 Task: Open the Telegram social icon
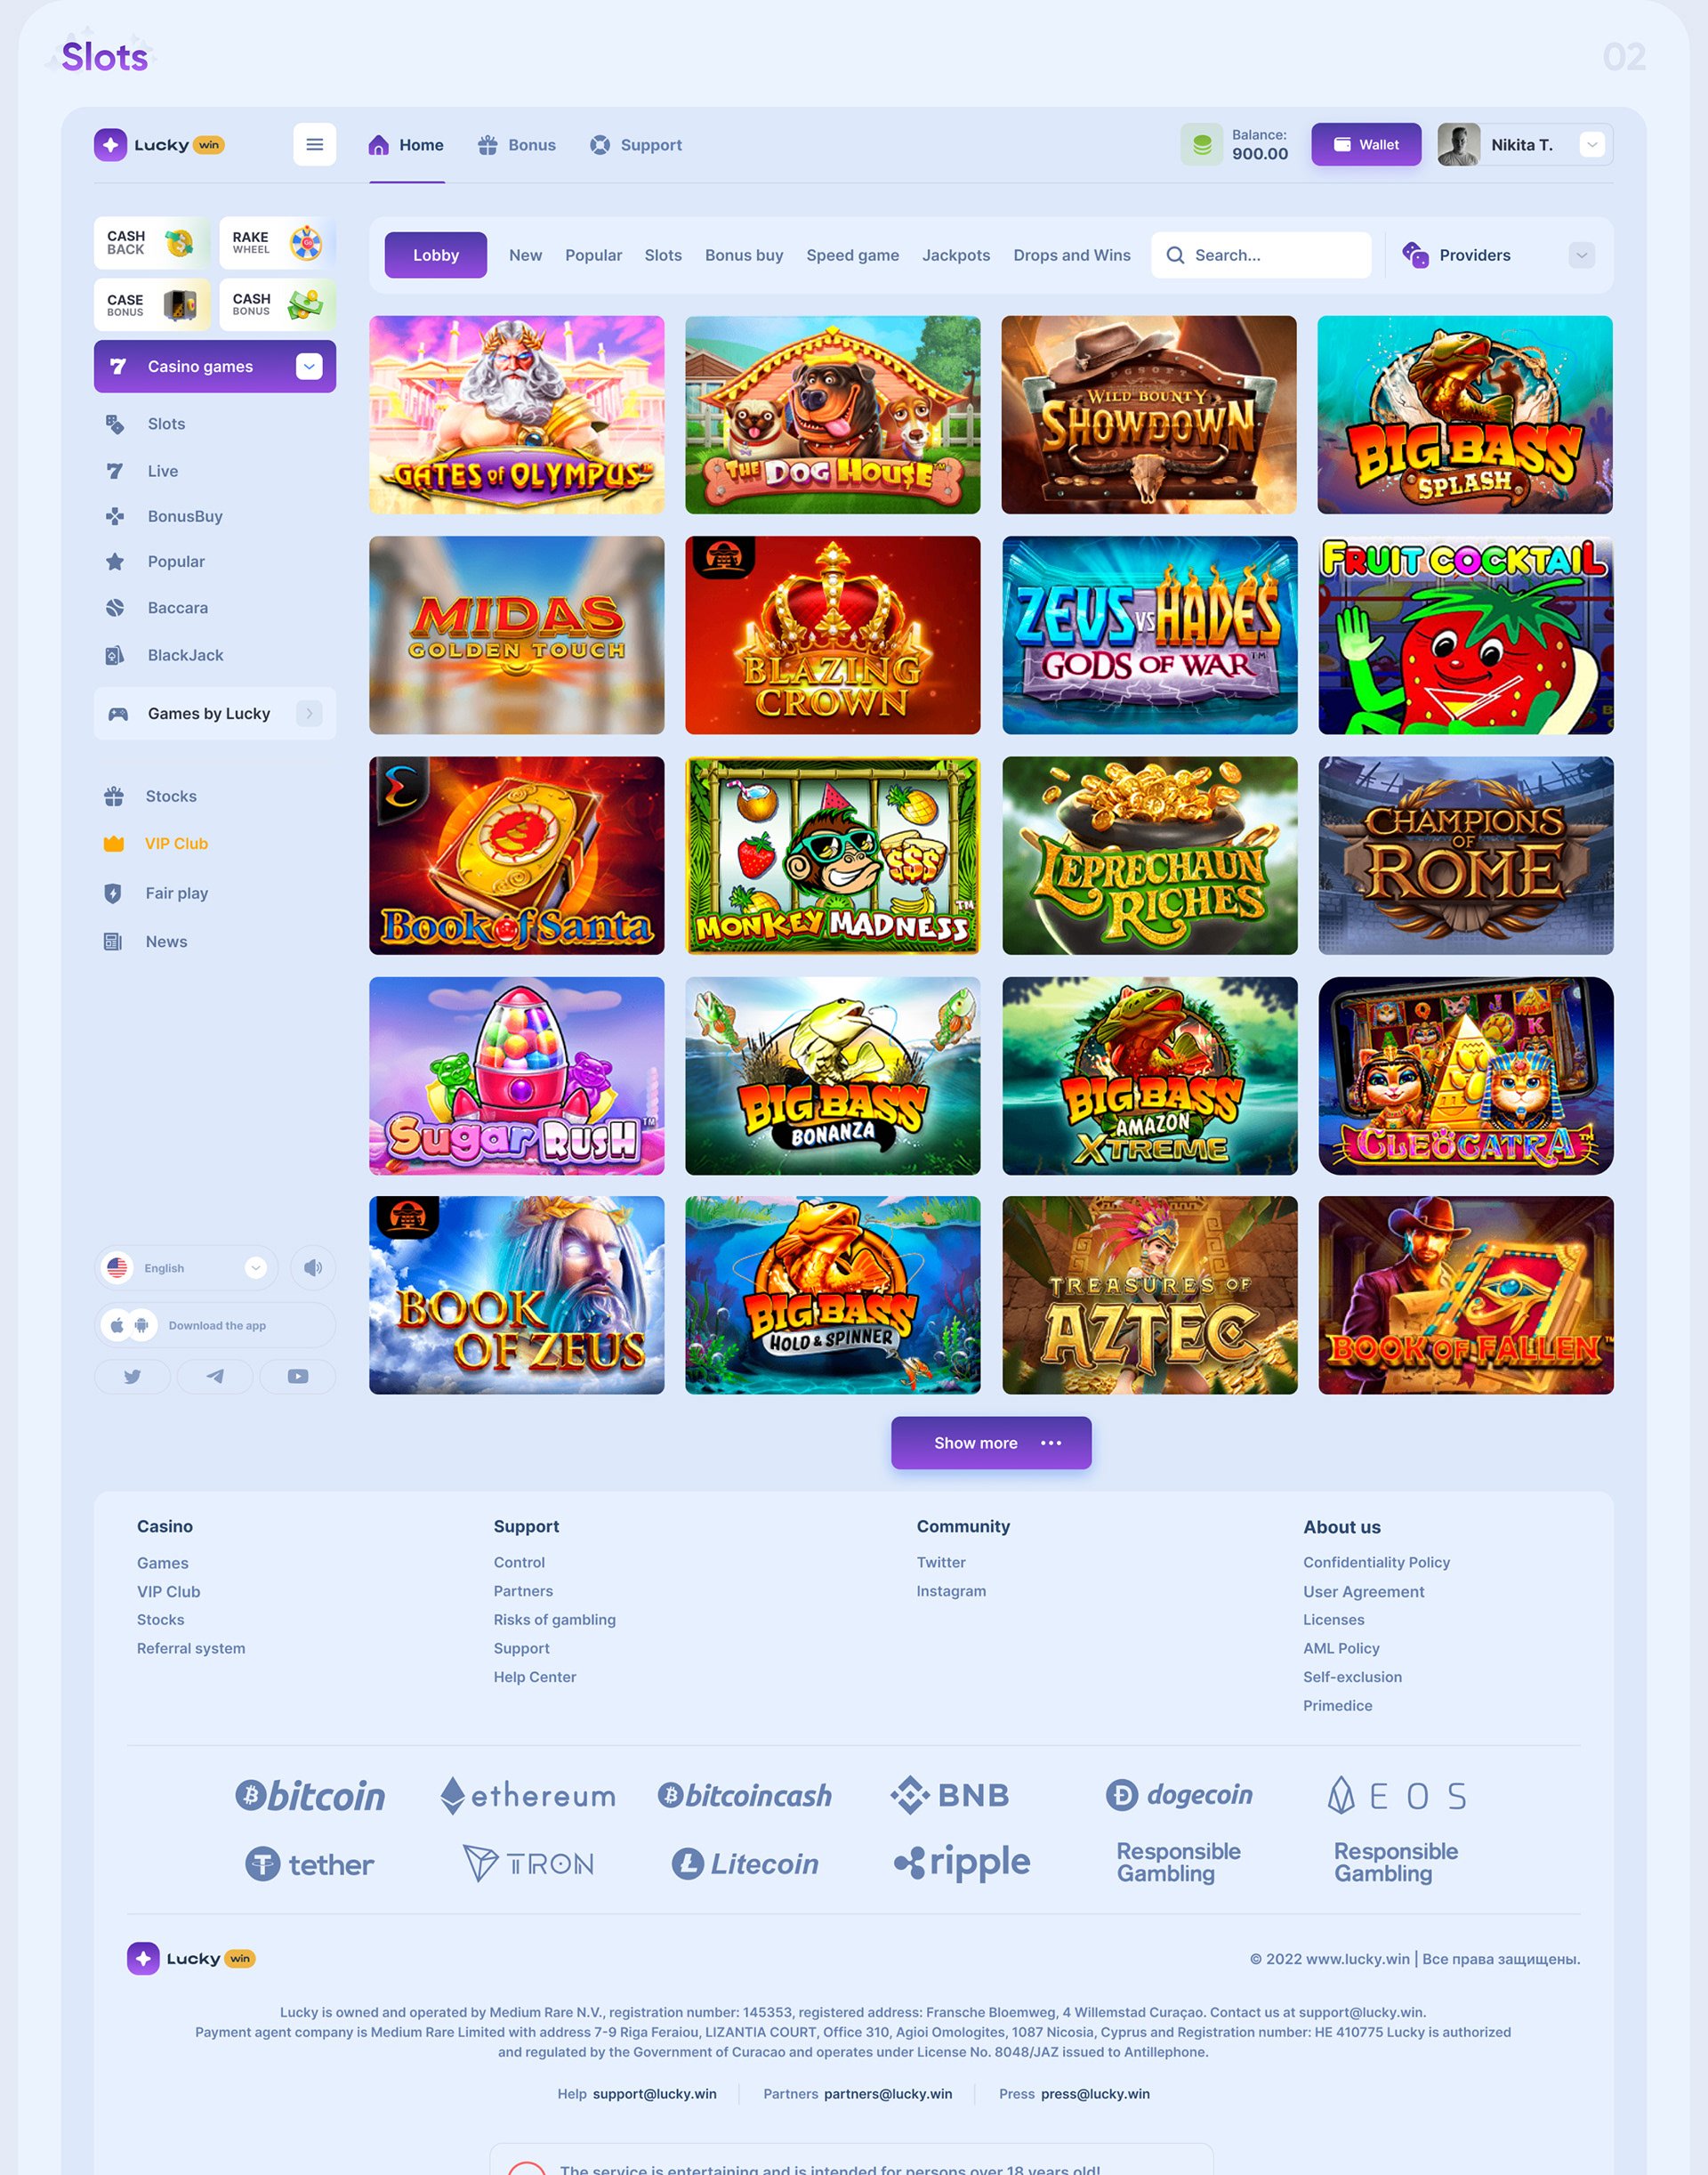215,1377
